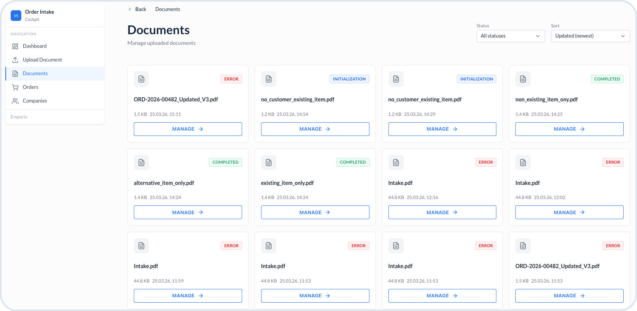Manage non_existing_item_ony.pdf document
This screenshot has width=637, height=311.
click(x=569, y=129)
